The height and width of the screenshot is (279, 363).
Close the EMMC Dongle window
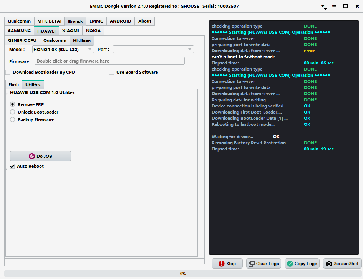click(357, 6)
